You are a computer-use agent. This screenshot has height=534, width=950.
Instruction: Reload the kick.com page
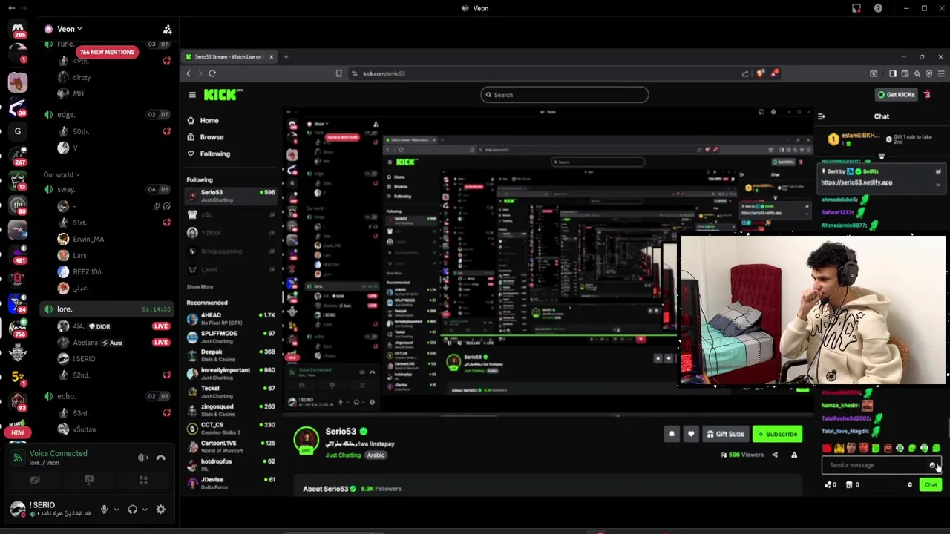[212, 73]
